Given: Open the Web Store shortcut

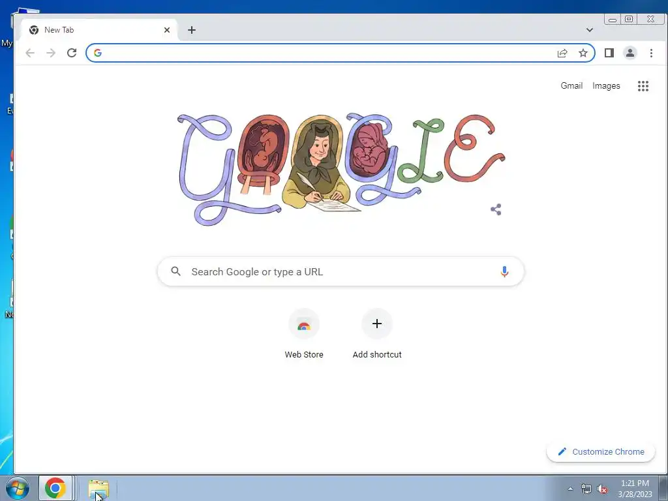Looking at the screenshot, I should (x=304, y=335).
